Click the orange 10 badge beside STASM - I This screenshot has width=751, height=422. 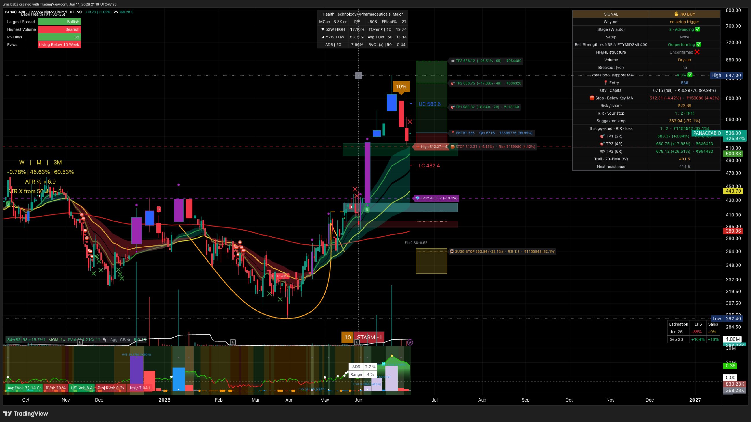coord(347,337)
